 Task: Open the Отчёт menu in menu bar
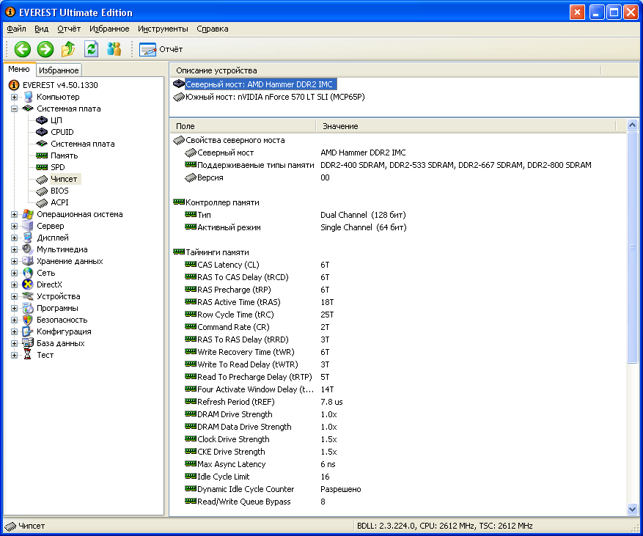click(x=69, y=29)
